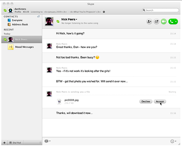The height and width of the screenshot is (147, 182).
Task: Click 'Thanks, will download it now...' message
Action: coord(74,113)
